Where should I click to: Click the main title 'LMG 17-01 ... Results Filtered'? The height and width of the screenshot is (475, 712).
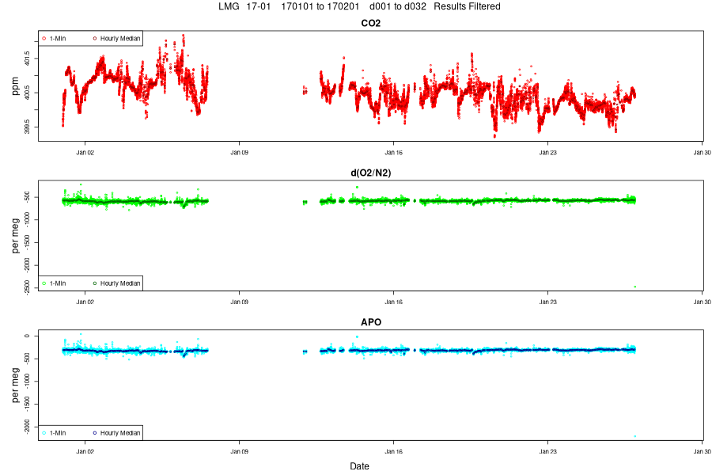click(359, 6)
